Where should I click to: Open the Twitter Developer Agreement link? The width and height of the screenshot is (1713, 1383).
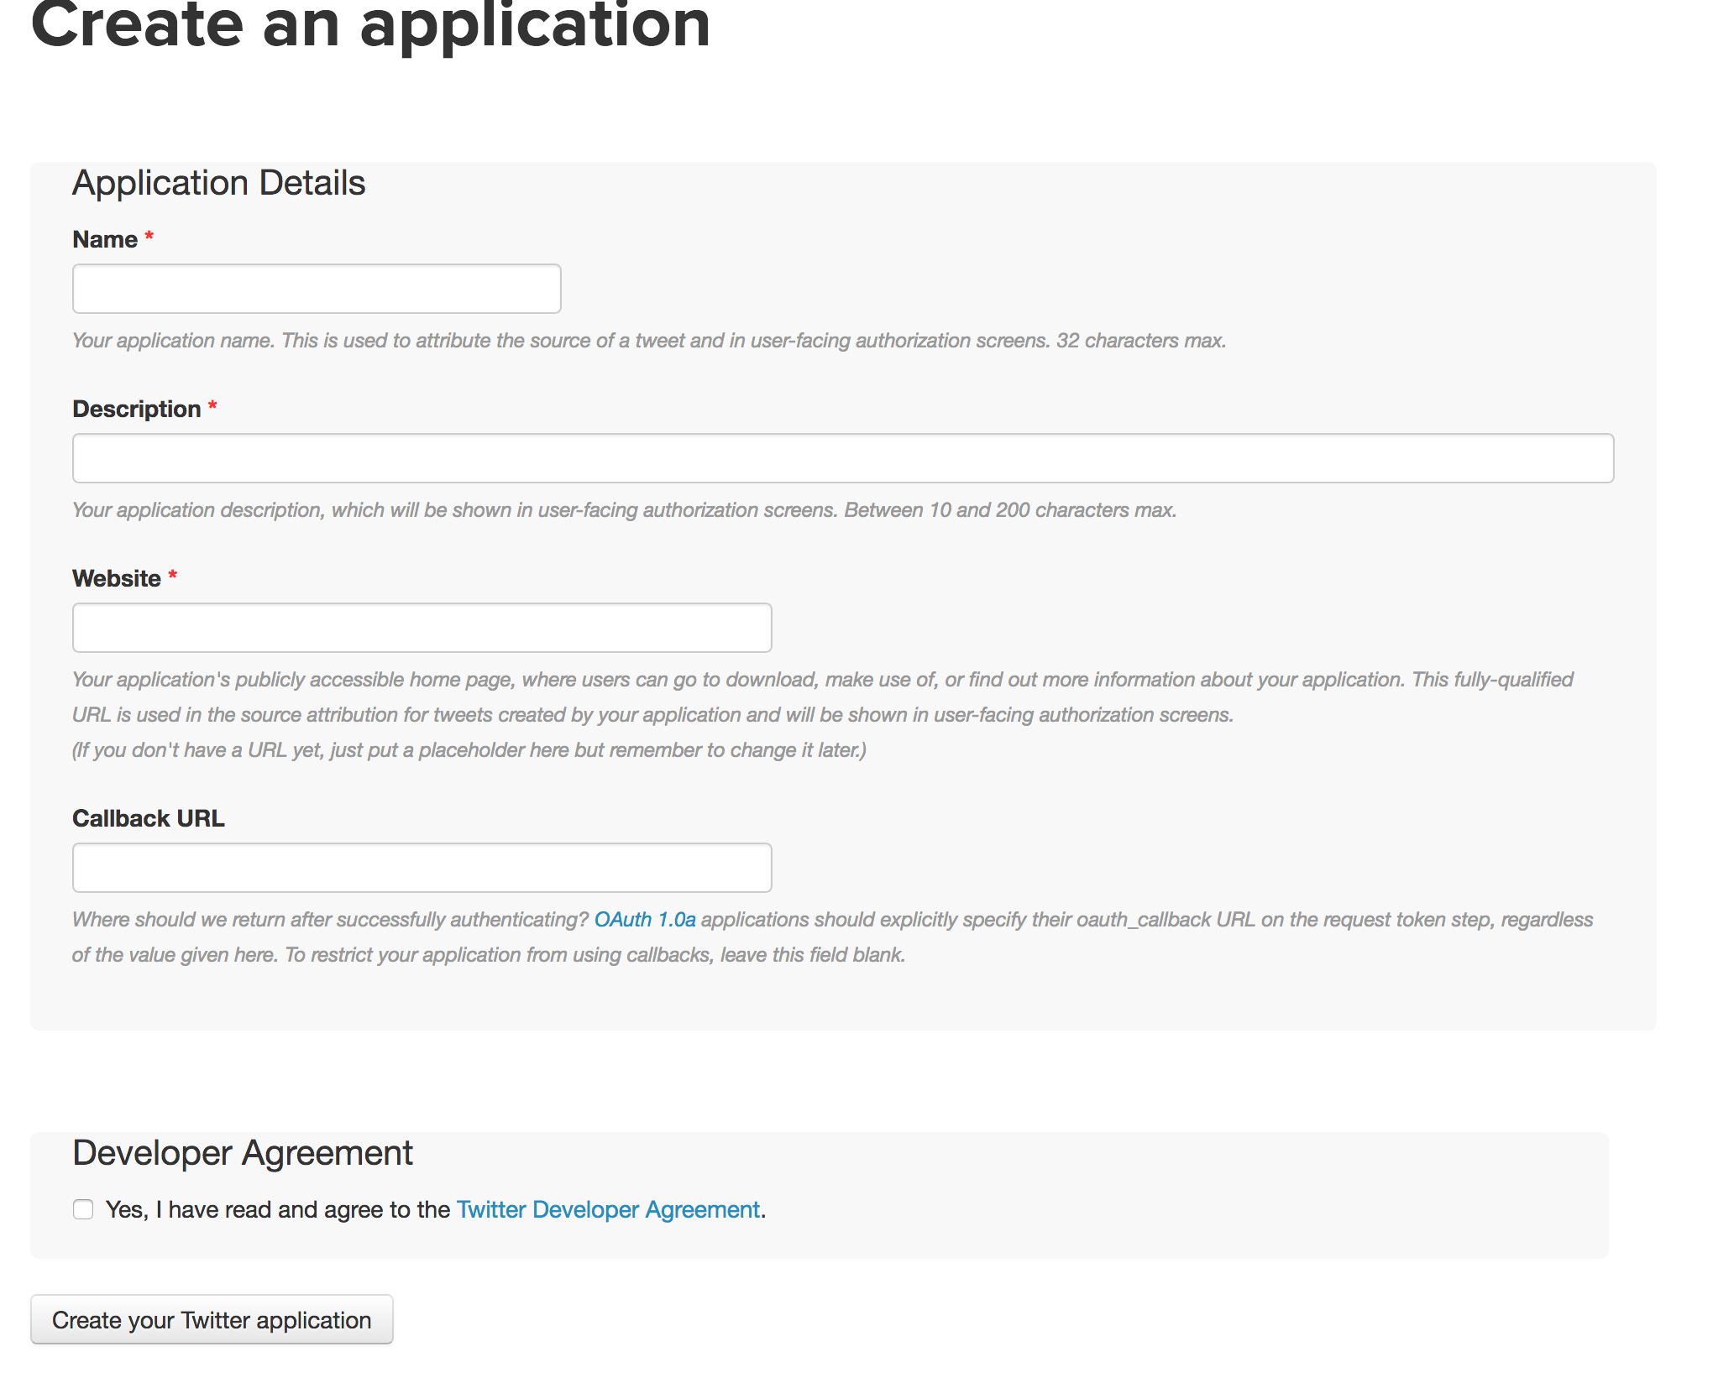pos(608,1209)
